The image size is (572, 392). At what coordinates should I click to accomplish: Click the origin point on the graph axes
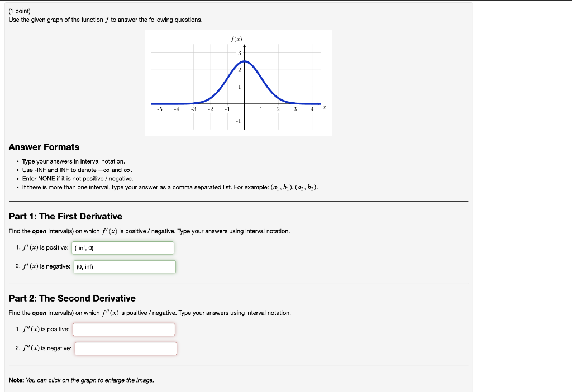(x=244, y=105)
